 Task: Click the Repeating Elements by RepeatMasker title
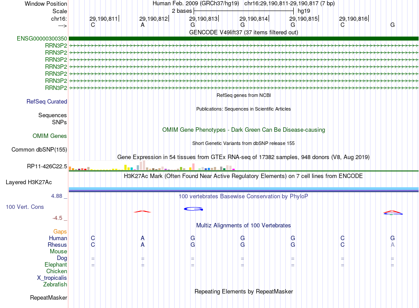point(243,291)
